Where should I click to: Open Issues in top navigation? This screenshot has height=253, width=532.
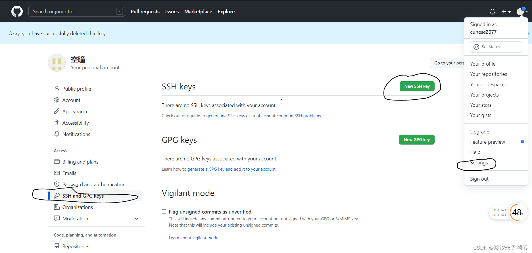[172, 12]
